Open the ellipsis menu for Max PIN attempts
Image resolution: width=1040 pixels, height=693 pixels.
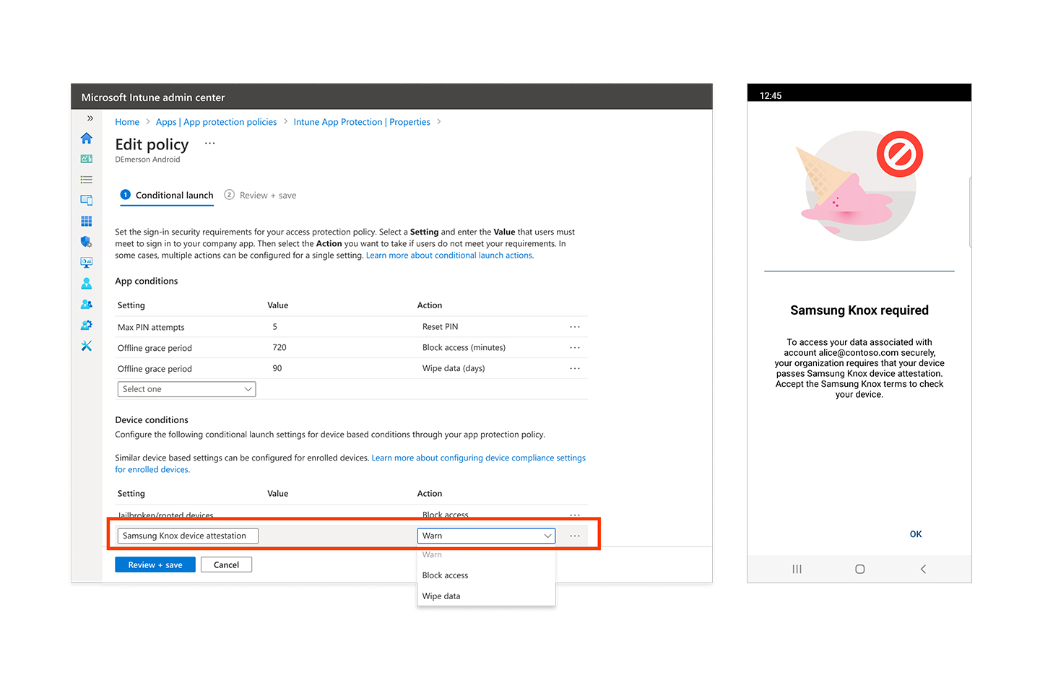[x=575, y=326]
